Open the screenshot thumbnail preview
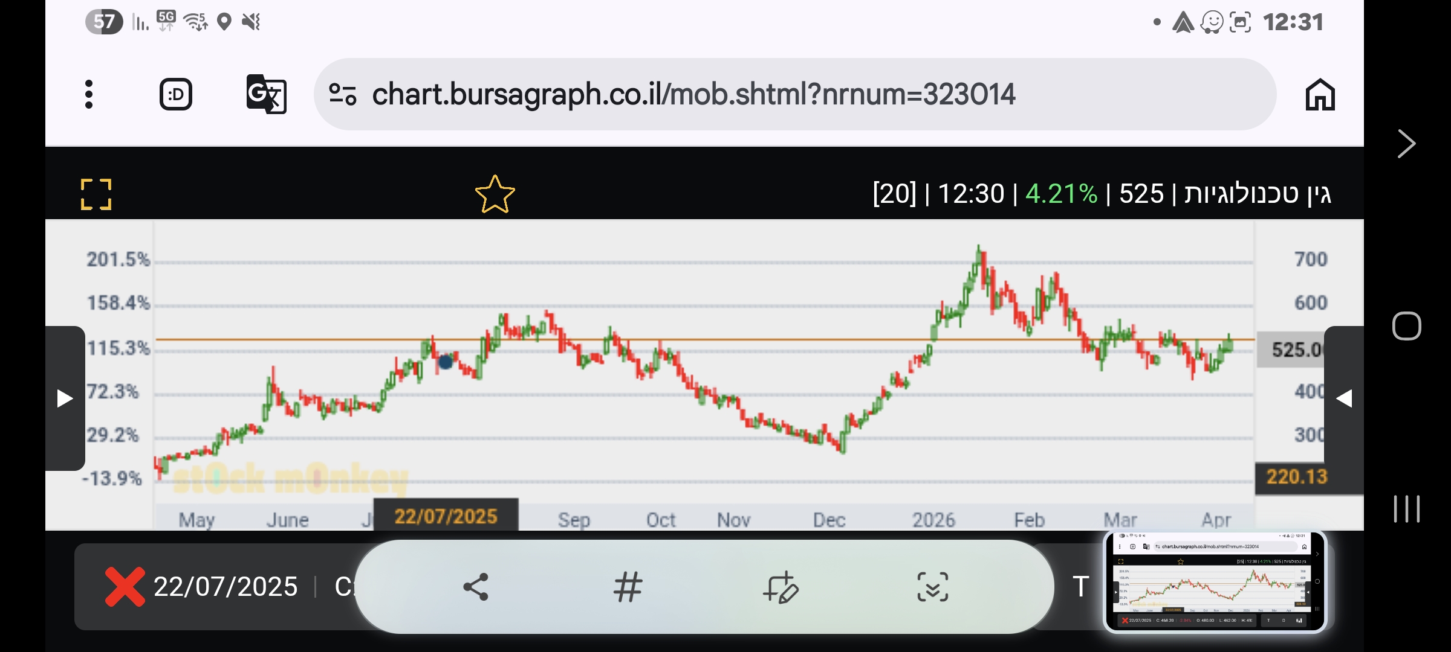 [x=1215, y=582]
